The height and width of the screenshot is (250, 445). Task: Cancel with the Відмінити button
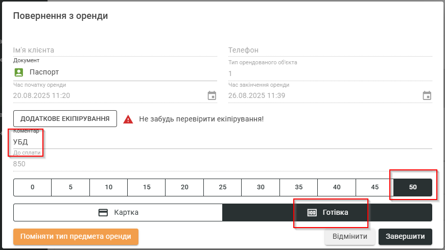click(x=349, y=237)
